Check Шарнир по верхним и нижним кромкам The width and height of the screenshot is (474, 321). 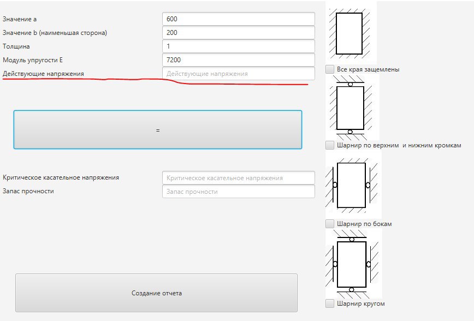pos(330,145)
